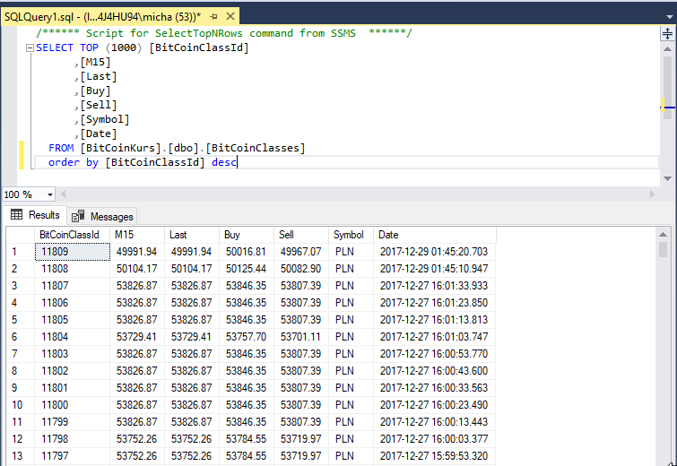The image size is (677, 466).
Task: Click the date 2017-12-29 01:45:20.703
Action: tap(435, 252)
